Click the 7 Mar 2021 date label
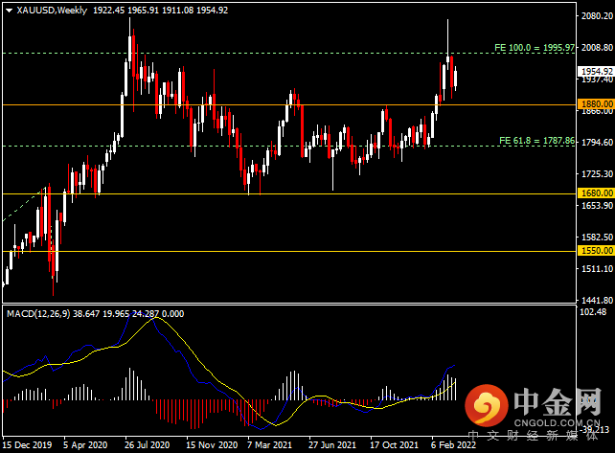This screenshot has width=615, height=453. (269, 445)
